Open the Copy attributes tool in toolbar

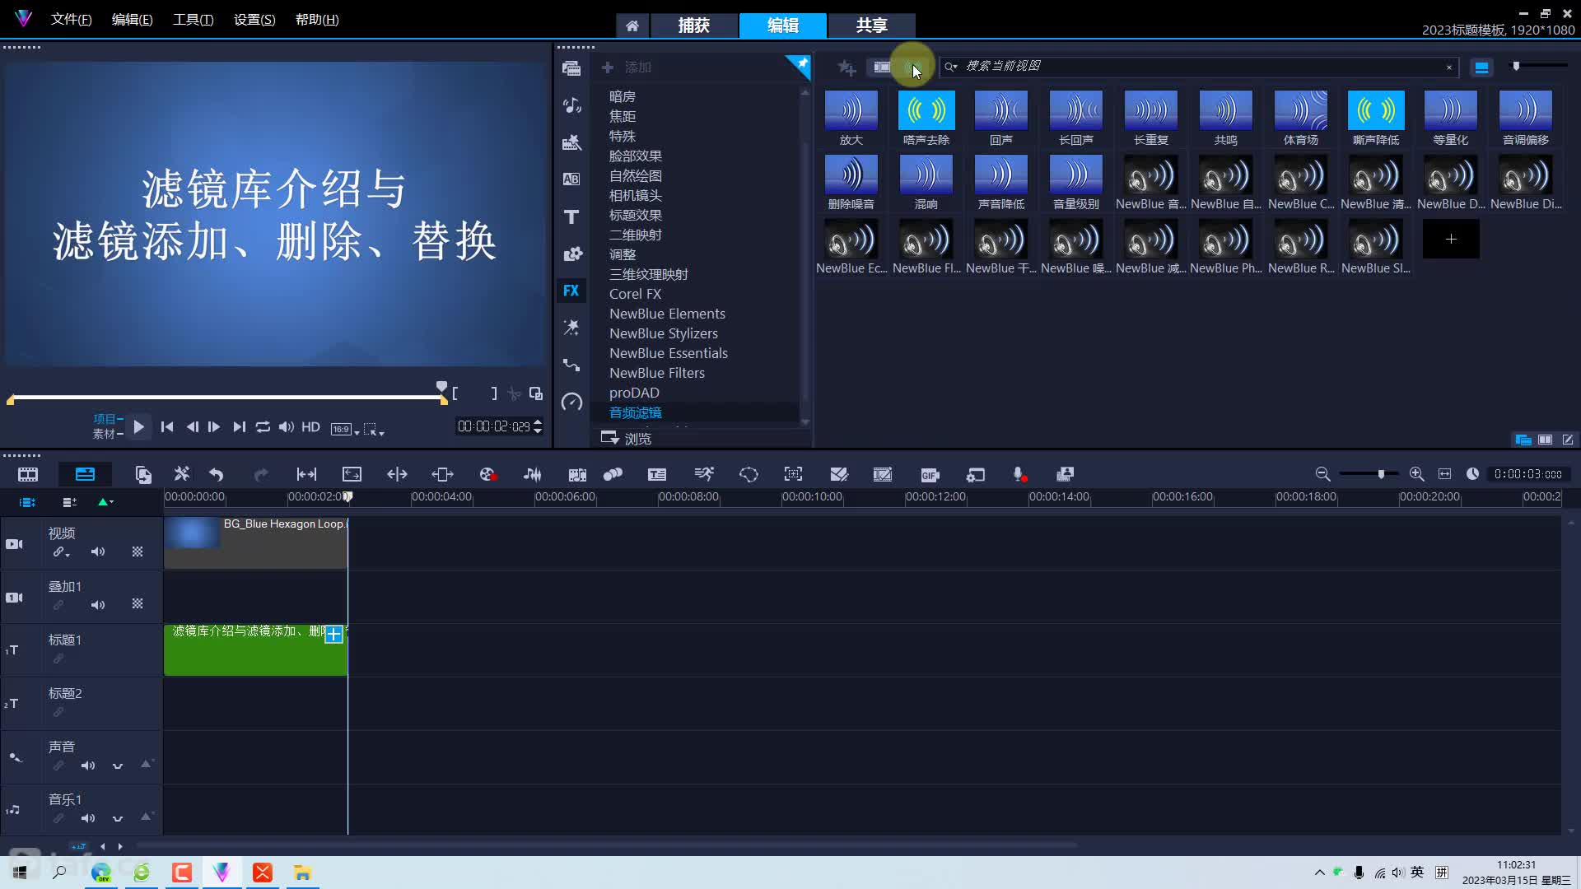(143, 475)
